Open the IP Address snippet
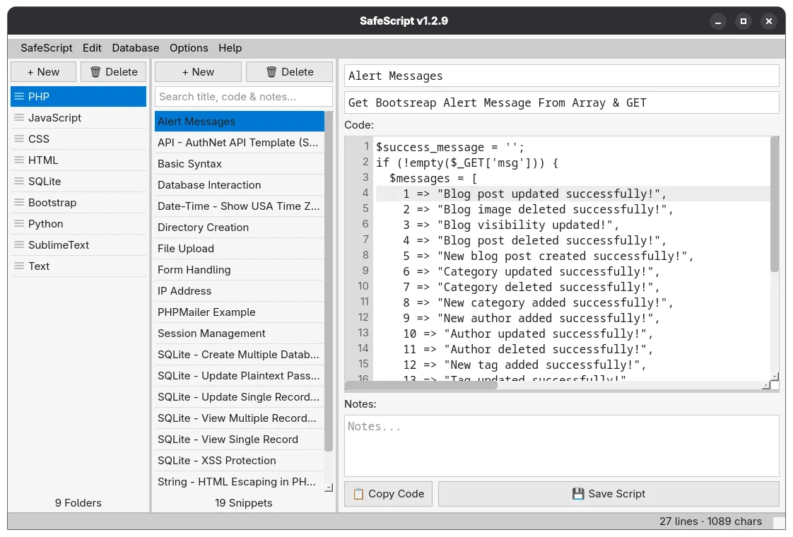Image resolution: width=793 pixels, height=537 pixels. click(239, 291)
